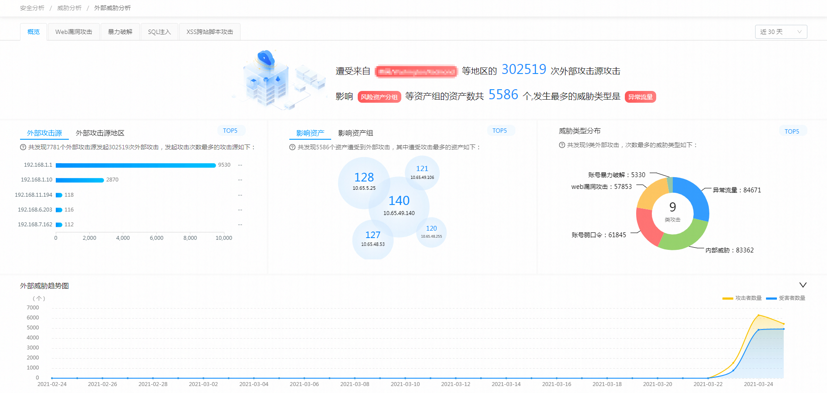Open the 近 30 天 time range dropdown
827x393 pixels.
(780, 32)
